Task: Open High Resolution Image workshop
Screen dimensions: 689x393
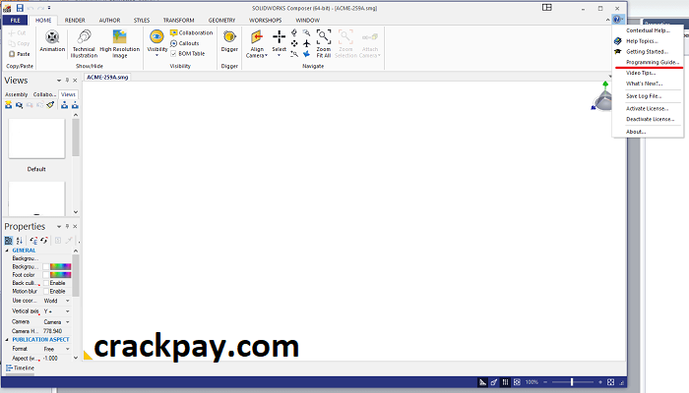Action: click(x=119, y=44)
